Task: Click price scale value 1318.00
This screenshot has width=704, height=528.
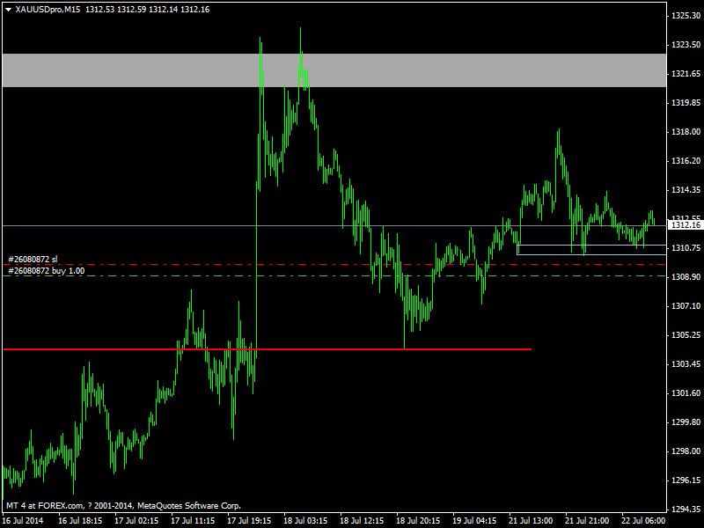Action: click(x=686, y=131)
